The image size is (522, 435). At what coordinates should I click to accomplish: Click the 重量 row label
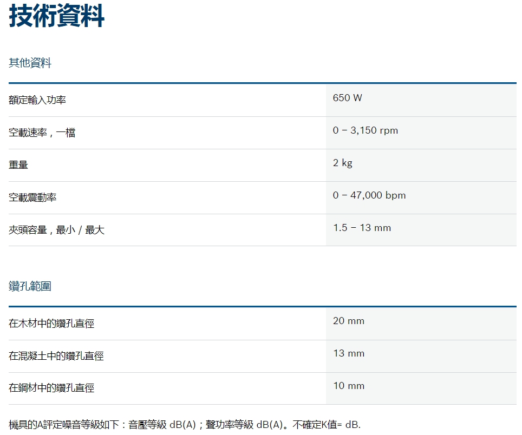(x=18, y=165)
